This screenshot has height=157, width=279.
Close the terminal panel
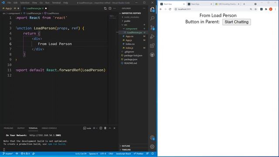pyautogui.click(x=114, y=128)
